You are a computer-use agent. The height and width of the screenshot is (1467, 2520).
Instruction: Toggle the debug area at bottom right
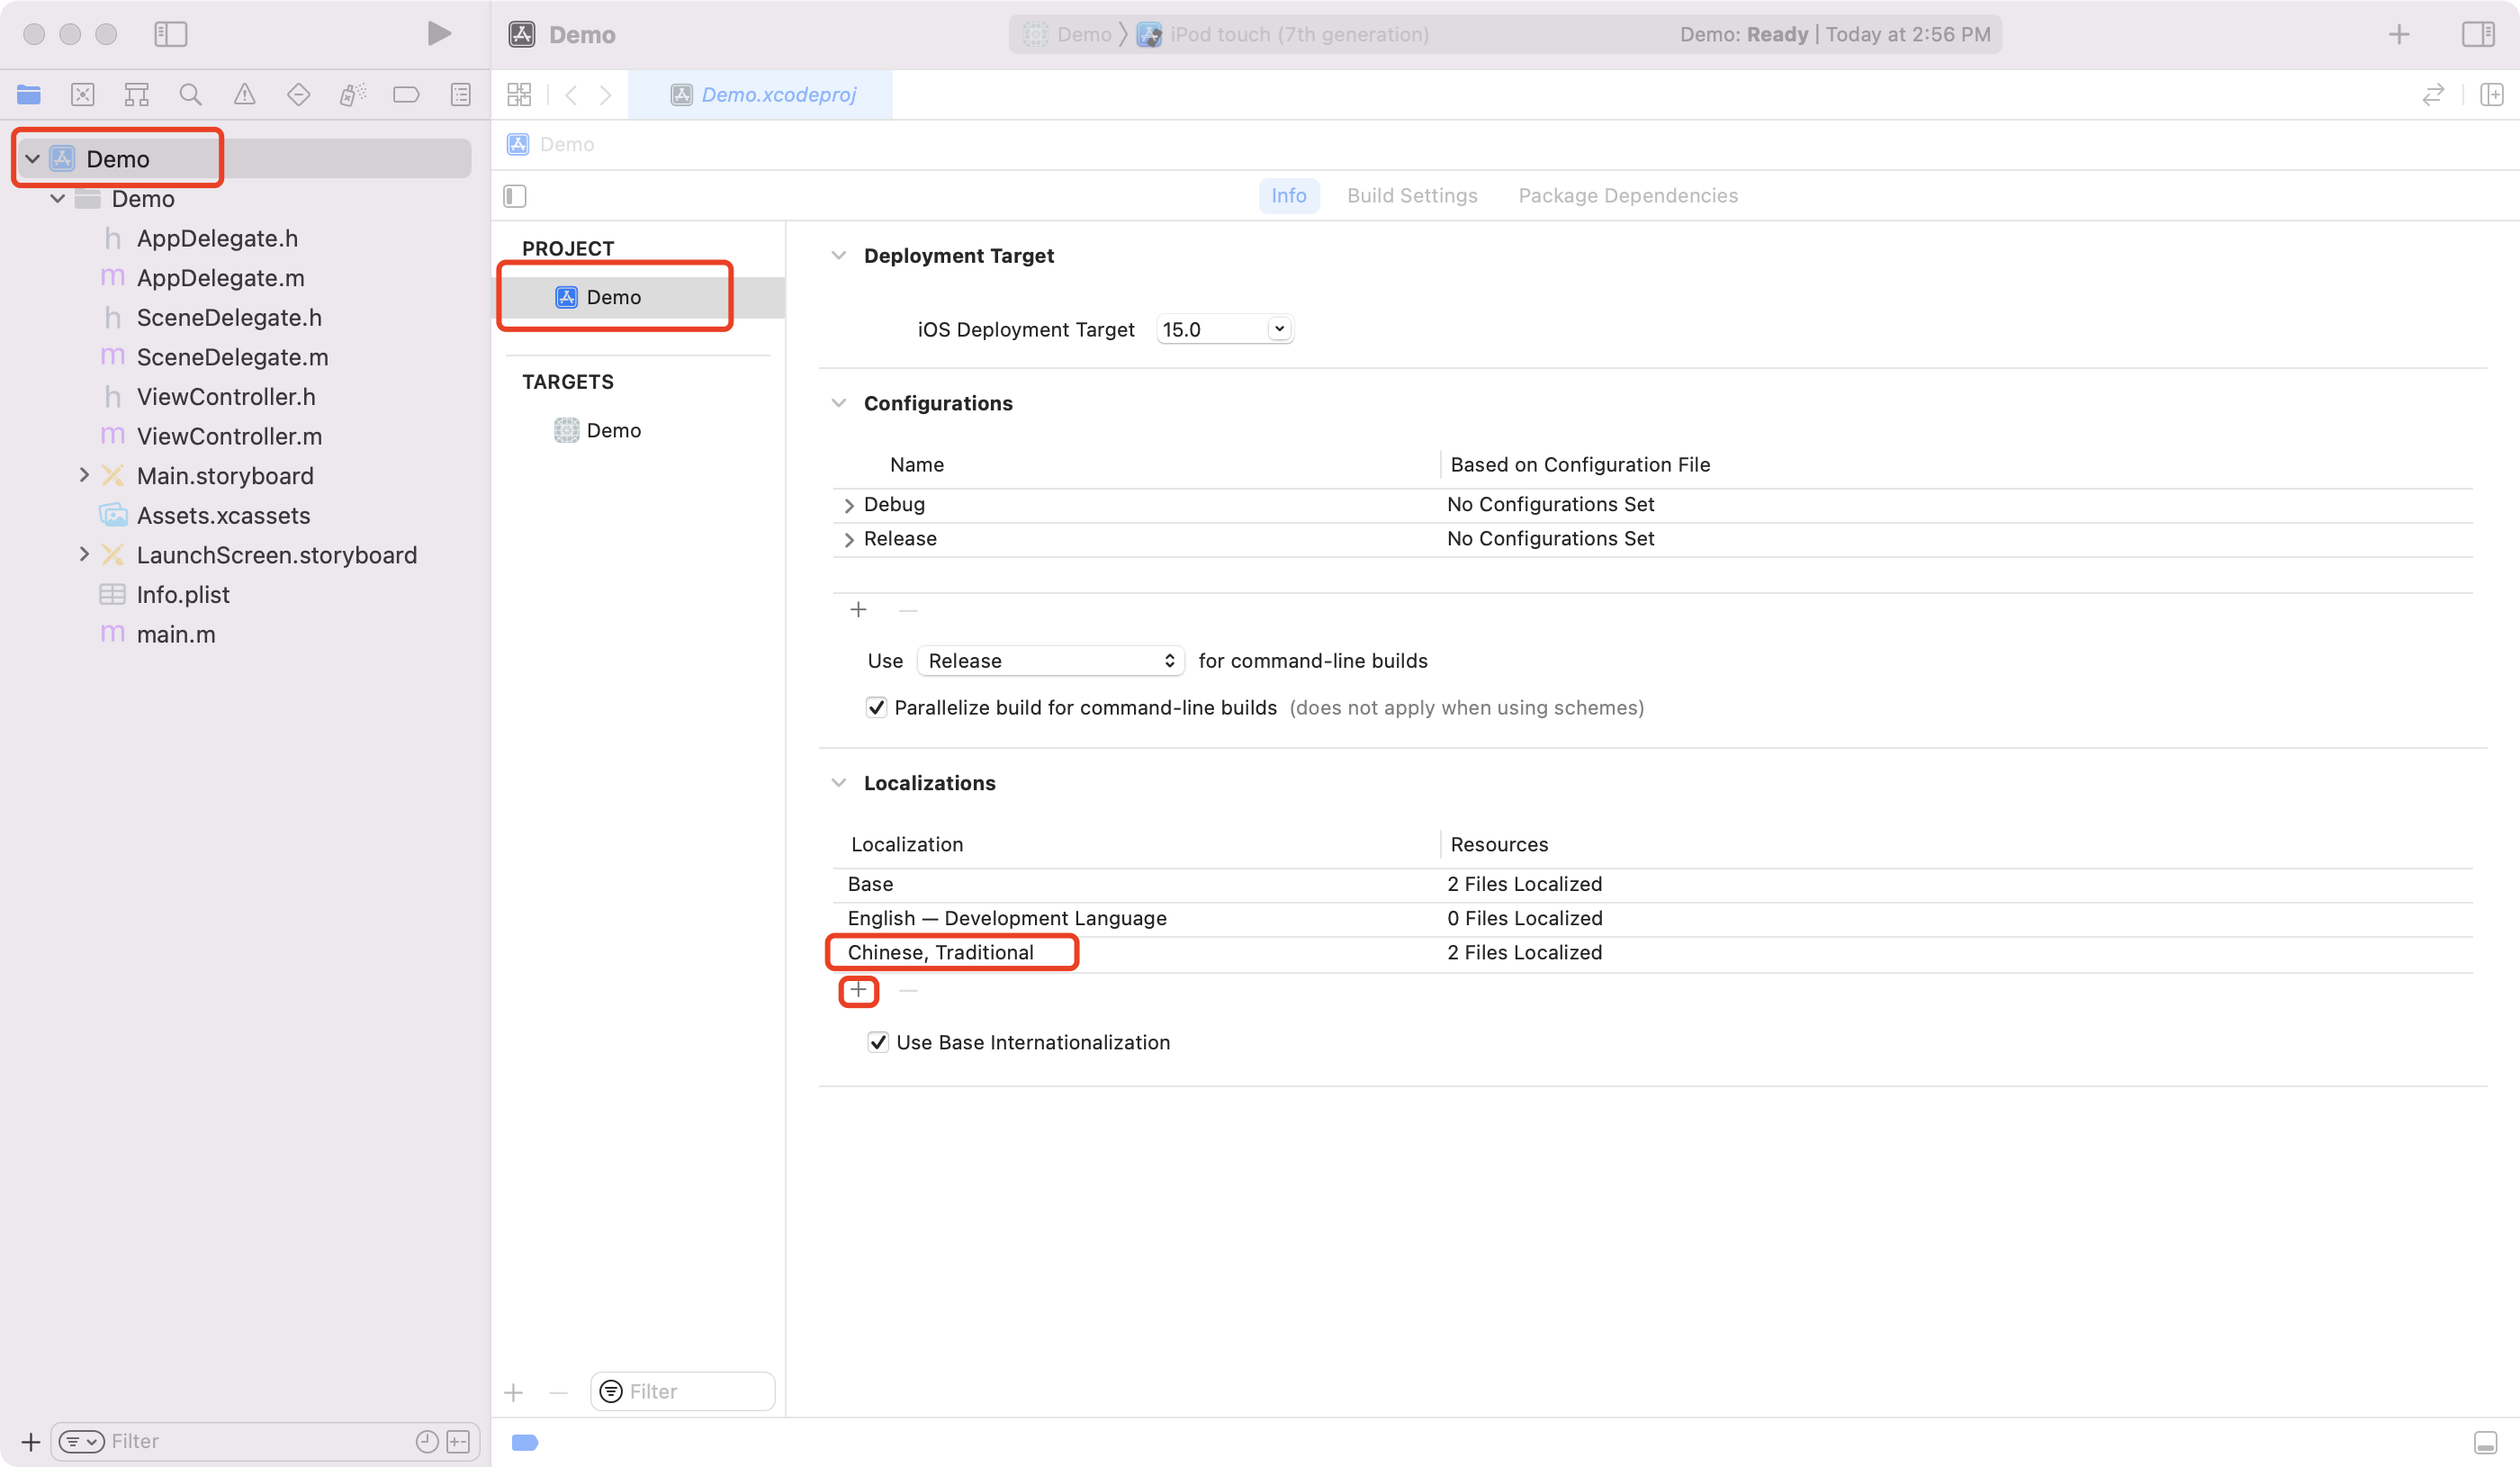click(2485, 1442)
